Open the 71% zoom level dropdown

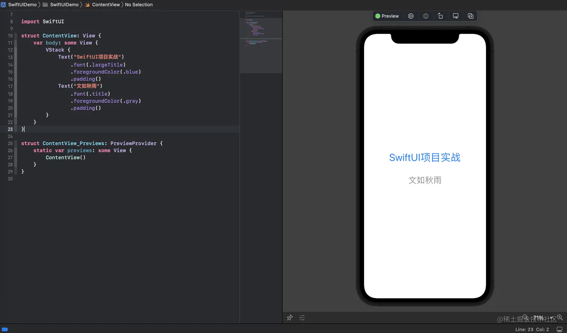[x=543, y=318]
